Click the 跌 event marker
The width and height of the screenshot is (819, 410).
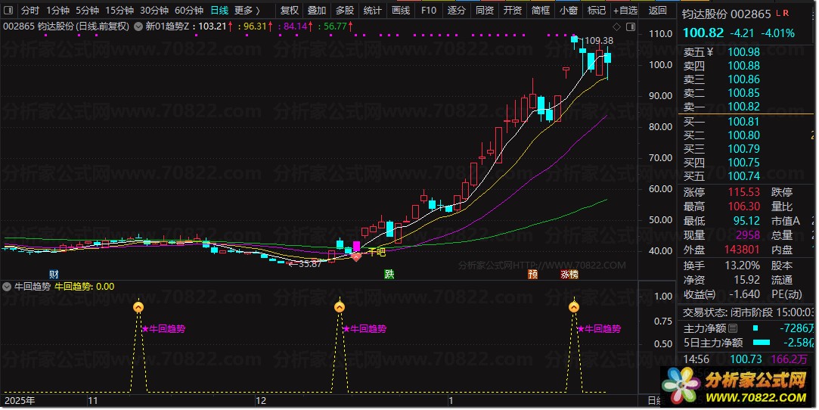point(389,274)
